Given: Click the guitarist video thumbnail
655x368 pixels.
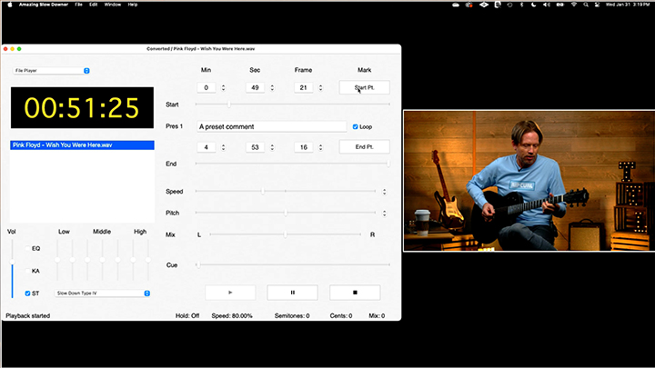Looking at the screenshot, I should (529, 181).
